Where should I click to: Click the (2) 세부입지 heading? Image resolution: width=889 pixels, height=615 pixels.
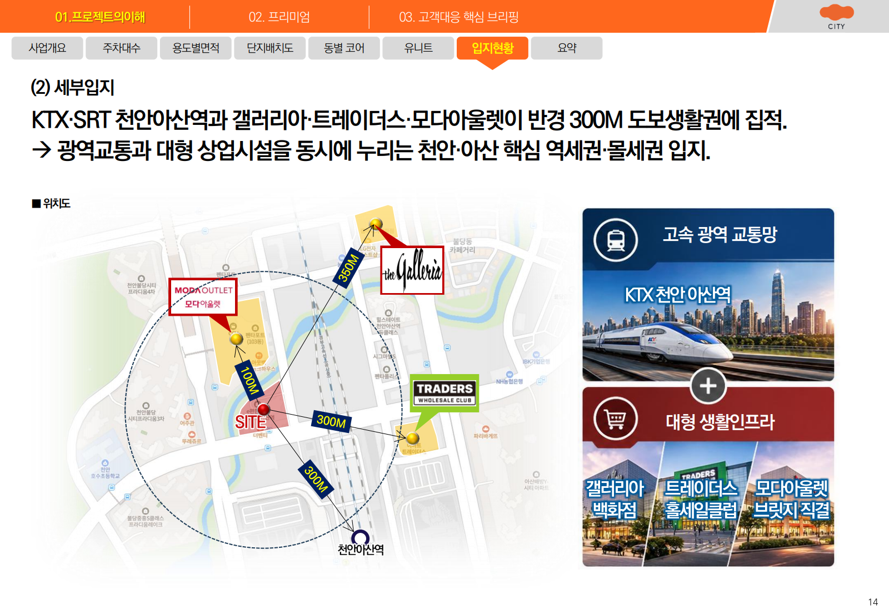coord(72,87)
